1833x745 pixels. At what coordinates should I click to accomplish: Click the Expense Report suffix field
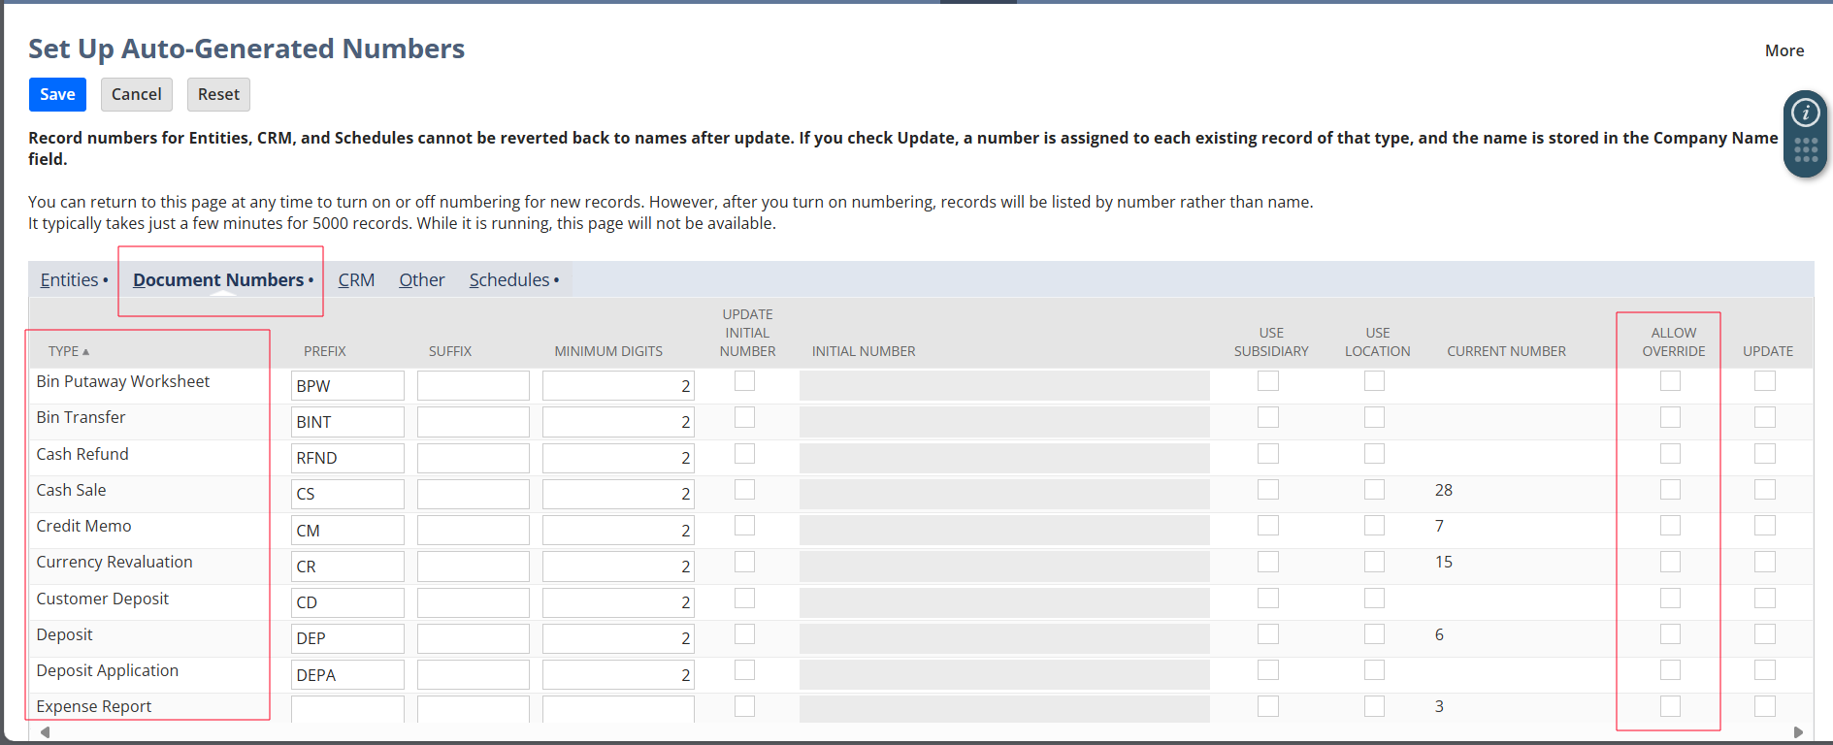tap(473, 709)
